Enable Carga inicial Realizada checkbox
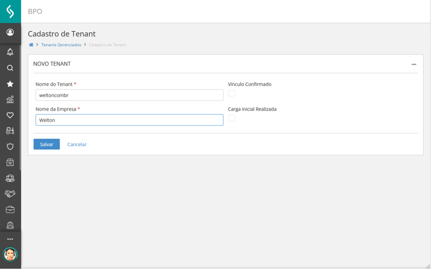 click(x=231, y=118)
